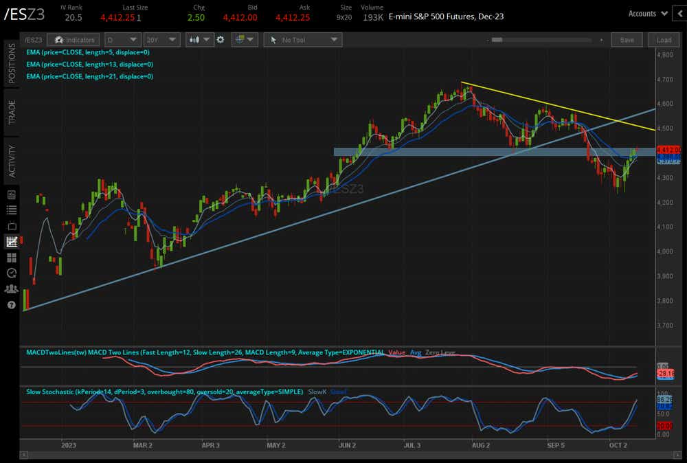Viewport: 687px width, 463px height.
Task: Open the community people sidebar icon
Action: tap(11, 289)
